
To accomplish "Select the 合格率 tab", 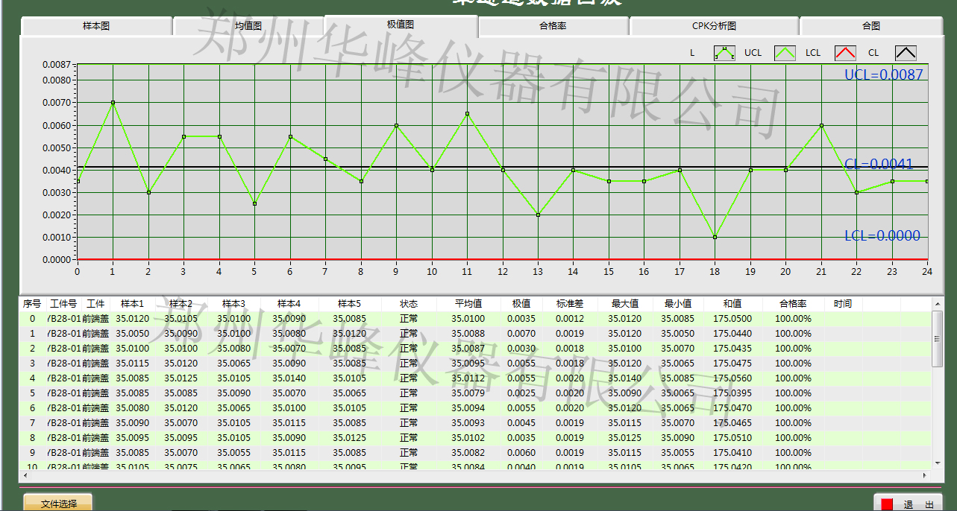I will [x=553, y=26].
